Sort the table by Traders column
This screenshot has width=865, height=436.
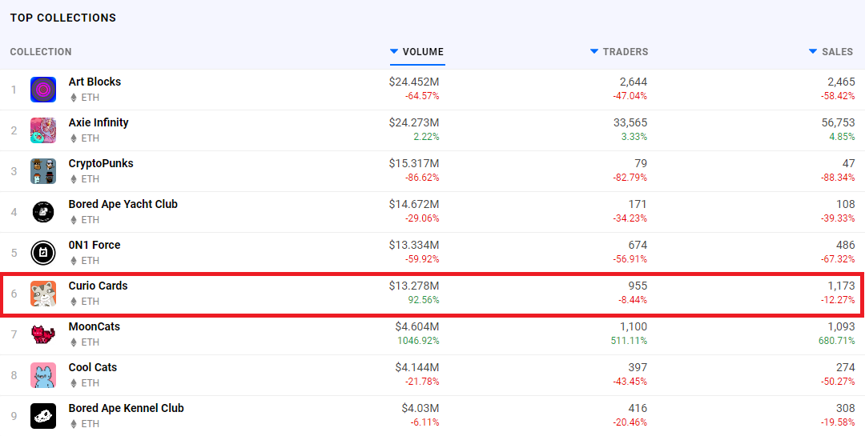619,52
